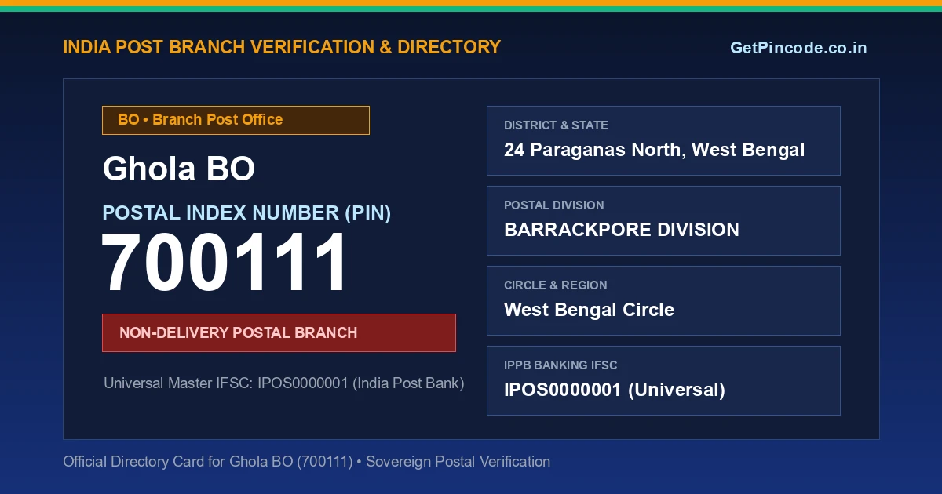
Task: Open the Circle & Region info card
Action: click(x=663, y=300)
